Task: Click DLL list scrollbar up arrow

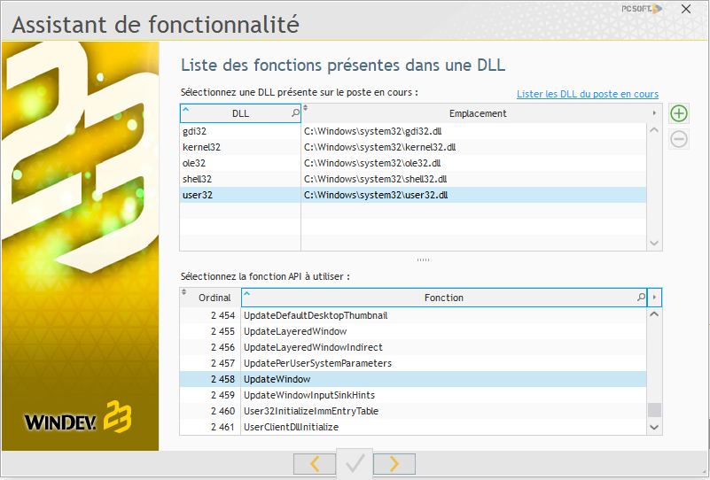Action: pyautogui.click(x=654, y=130)
